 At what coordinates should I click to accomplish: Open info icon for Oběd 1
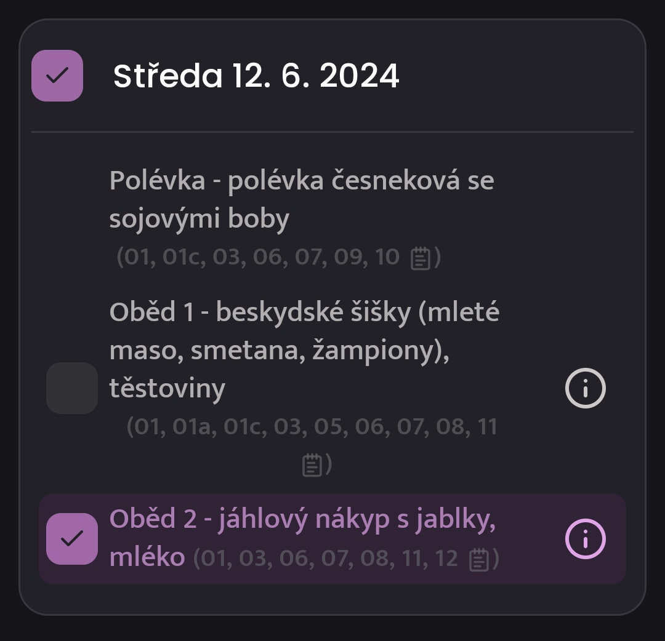pos(586,388)
